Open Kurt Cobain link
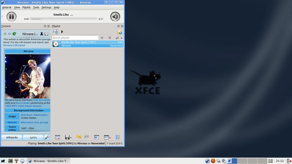 pyautogui.click(x=23, y=103)
